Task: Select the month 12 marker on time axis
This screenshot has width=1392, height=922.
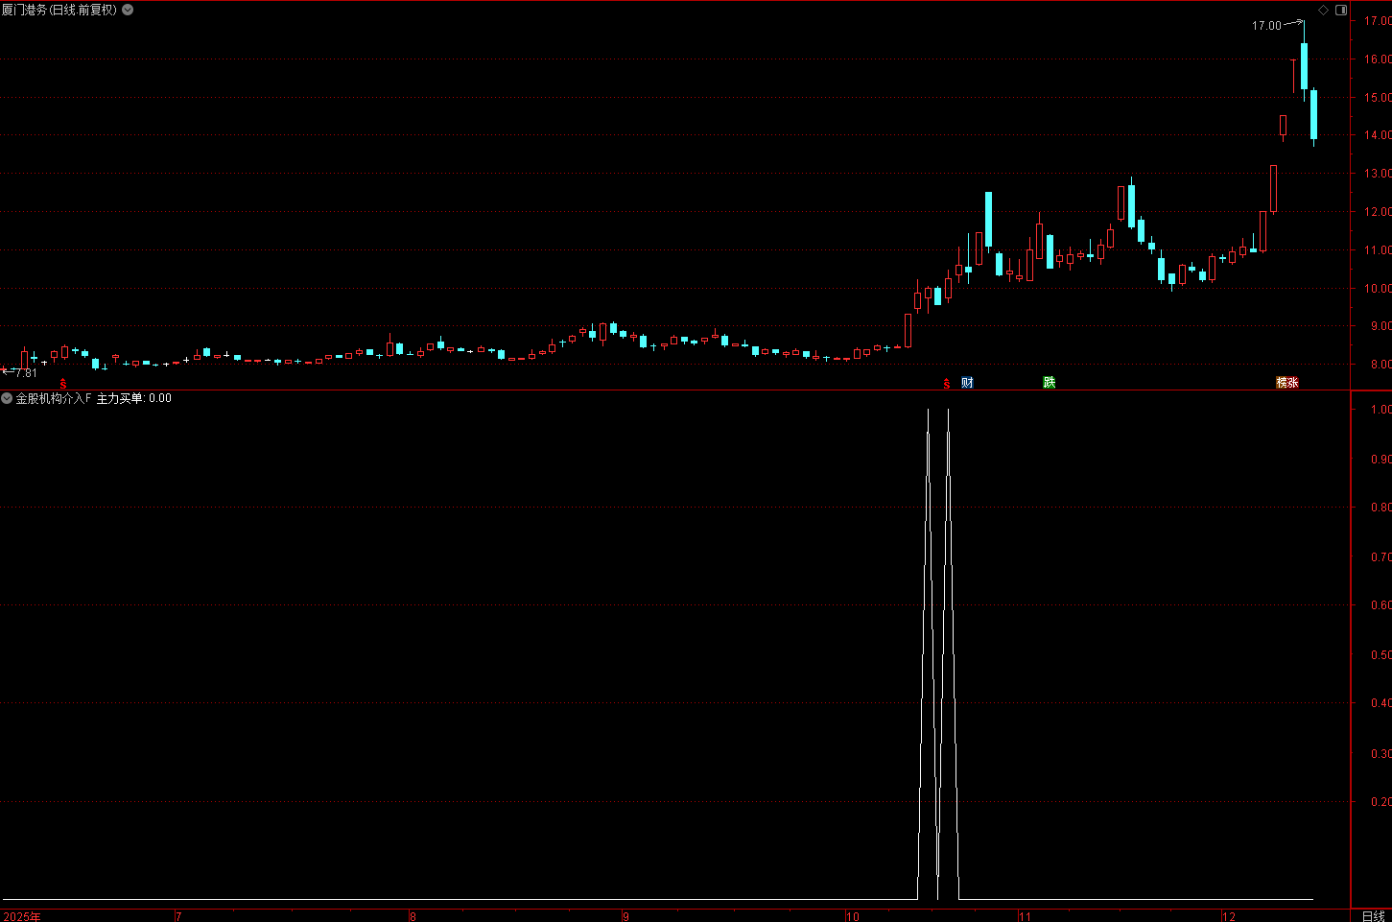Action: (x=1229, y=916)
